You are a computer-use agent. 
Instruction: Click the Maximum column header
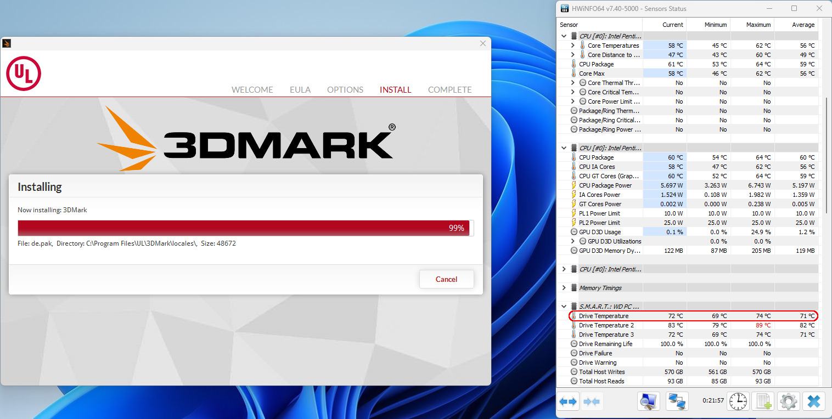[752, 25]
